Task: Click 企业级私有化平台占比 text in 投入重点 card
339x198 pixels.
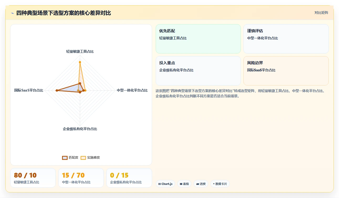Action: click(176, 70)
